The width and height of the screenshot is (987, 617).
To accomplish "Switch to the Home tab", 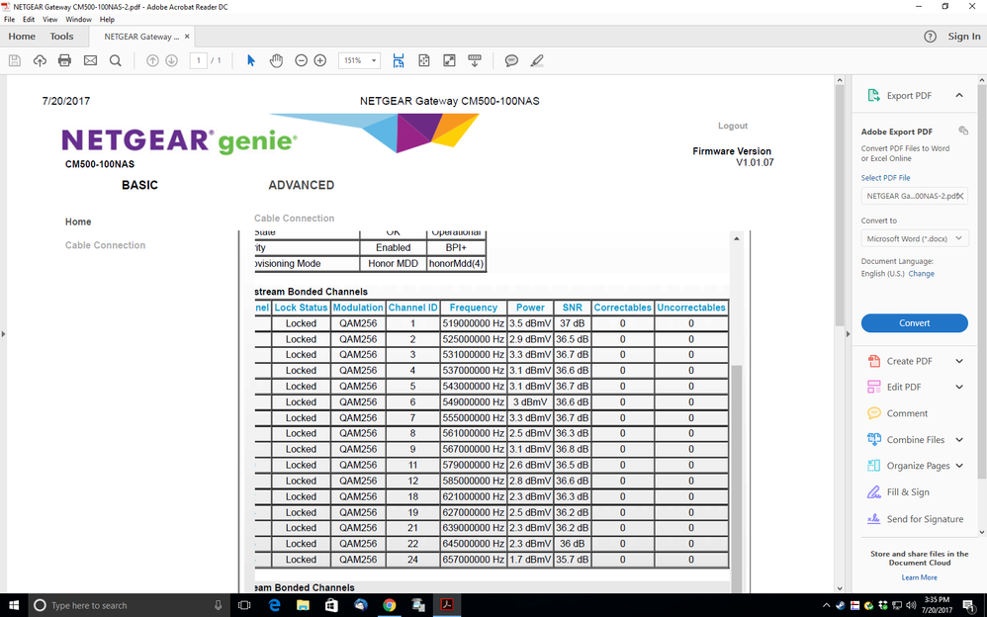I will (22, 37).
